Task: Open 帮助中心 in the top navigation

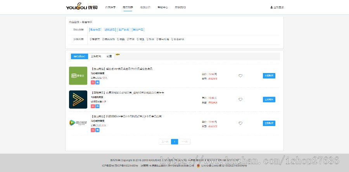Action: (x=163, y=7)
